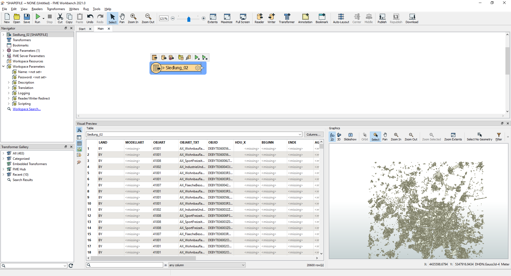Expand the All (483) transformer category
511x276 pixels.
(x=3, y=153)
